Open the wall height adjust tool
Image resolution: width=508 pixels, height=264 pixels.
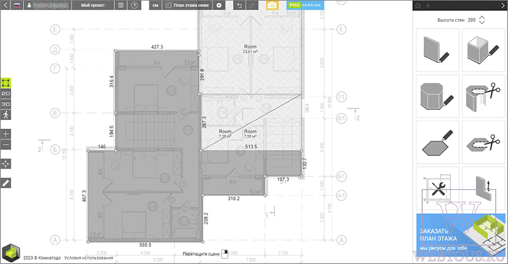click(x=483, y=188)
